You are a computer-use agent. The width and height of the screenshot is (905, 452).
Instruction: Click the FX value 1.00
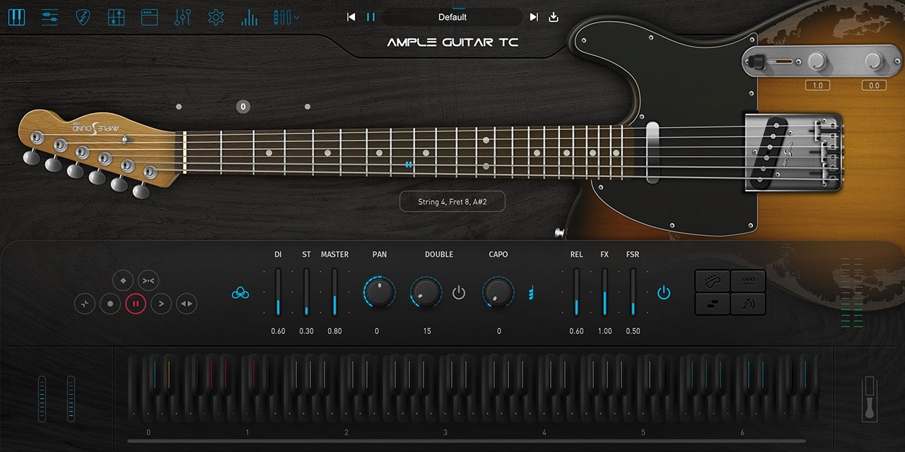605,331
